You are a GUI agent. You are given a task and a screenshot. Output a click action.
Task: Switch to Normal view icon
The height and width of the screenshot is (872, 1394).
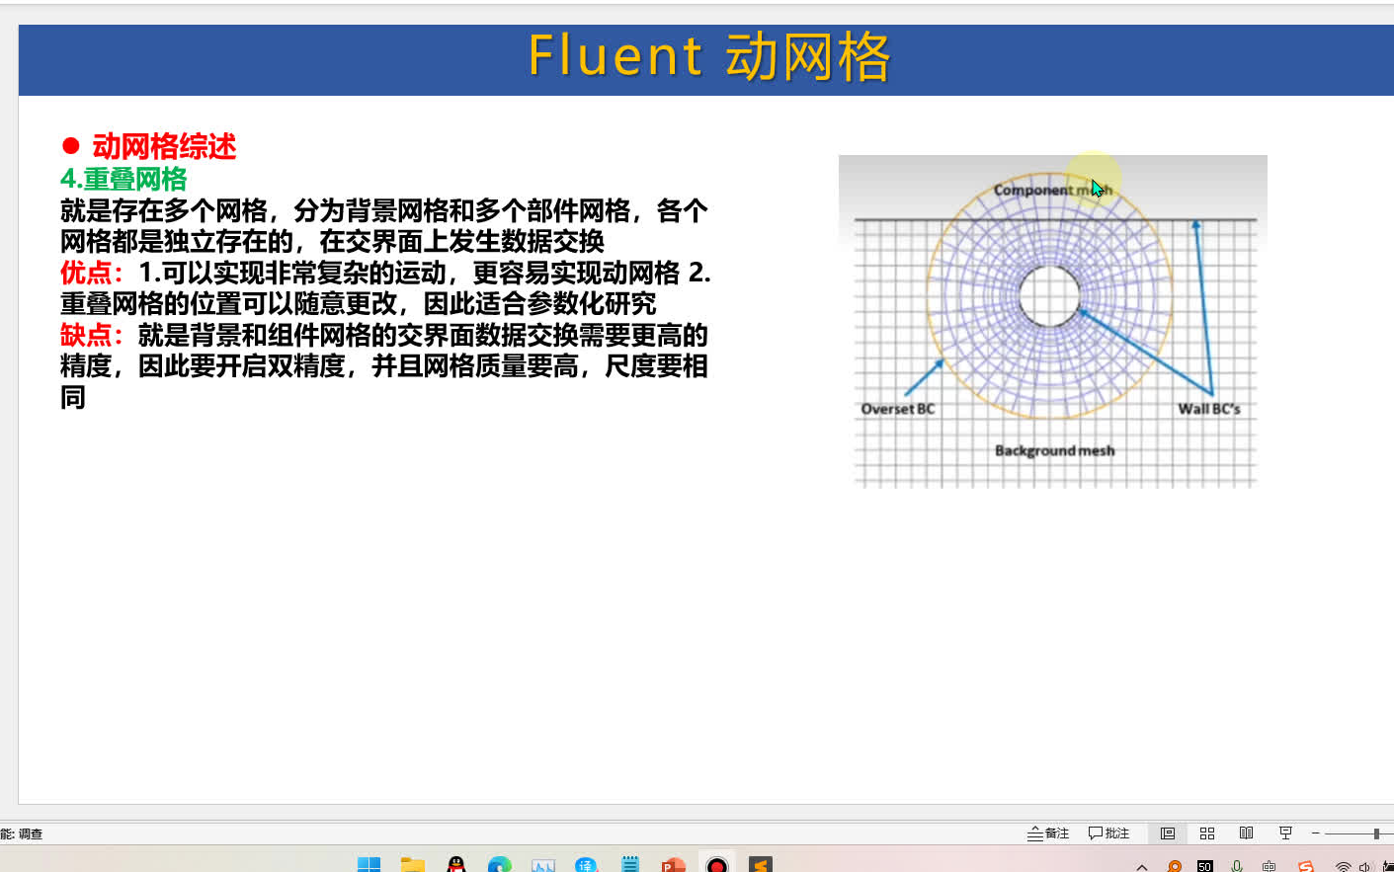1168,833
